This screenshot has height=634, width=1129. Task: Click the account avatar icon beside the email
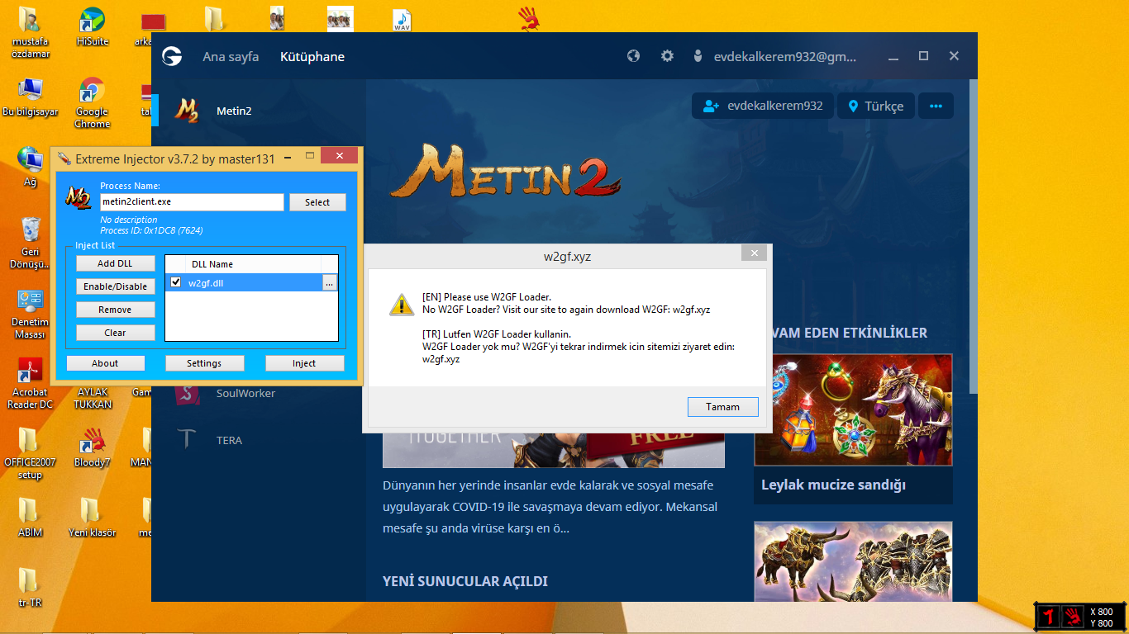tap(698, 56)
